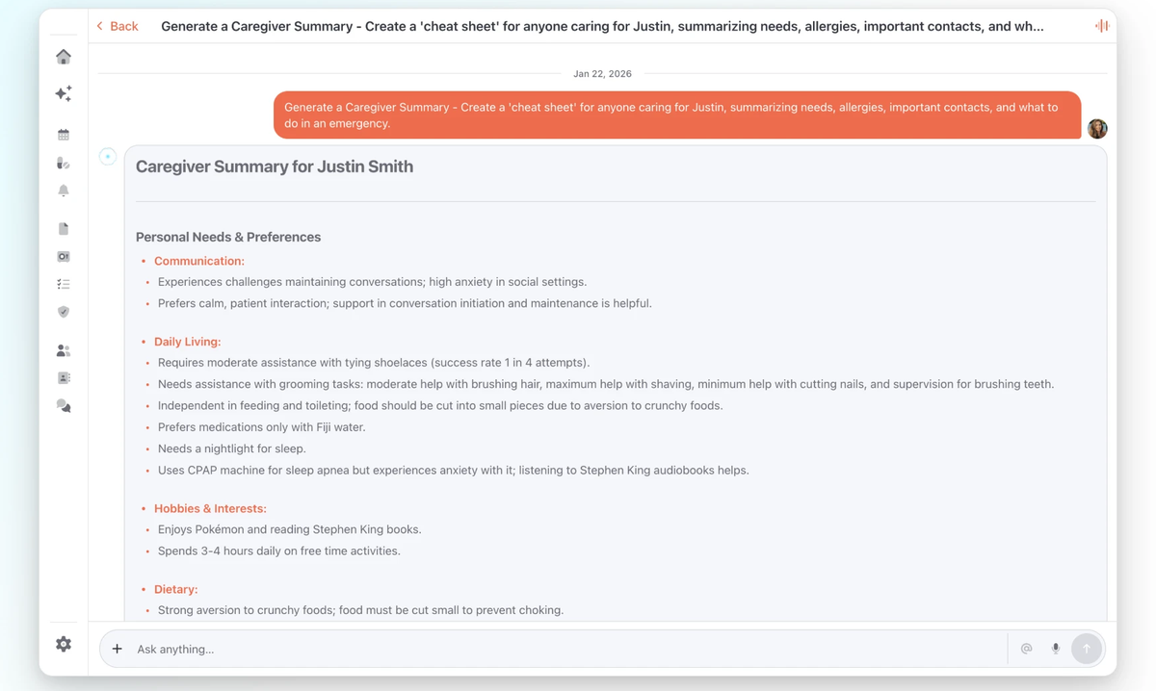The image size is (1156, 691).
Task: Open the shield checkmark icon
Action: point(64,312)
